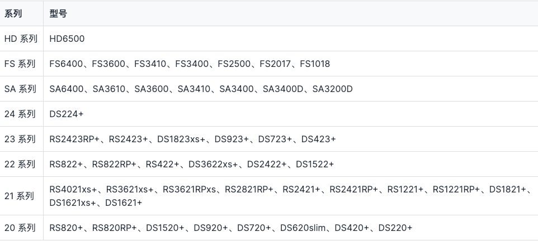Select the FS 系列 row label

pos(21,64)
